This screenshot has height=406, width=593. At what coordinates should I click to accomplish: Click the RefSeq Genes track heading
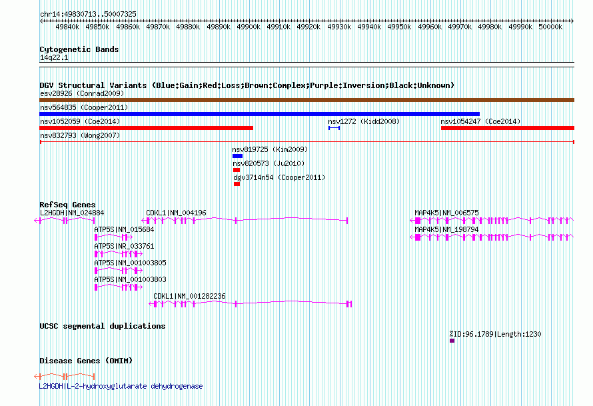(67, 204)
